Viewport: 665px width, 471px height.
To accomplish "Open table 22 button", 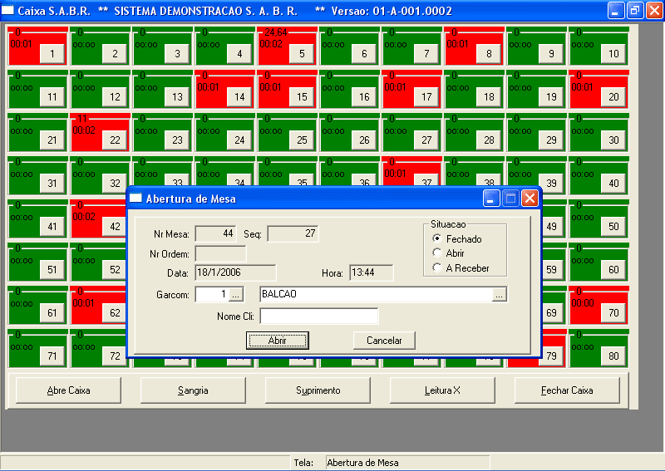I will pos(115,140).
